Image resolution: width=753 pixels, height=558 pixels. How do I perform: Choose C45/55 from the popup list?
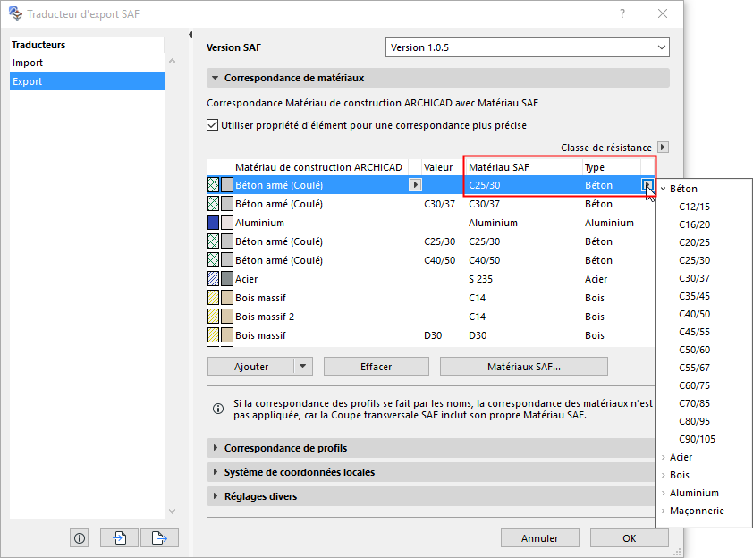[x=694, y=332]
